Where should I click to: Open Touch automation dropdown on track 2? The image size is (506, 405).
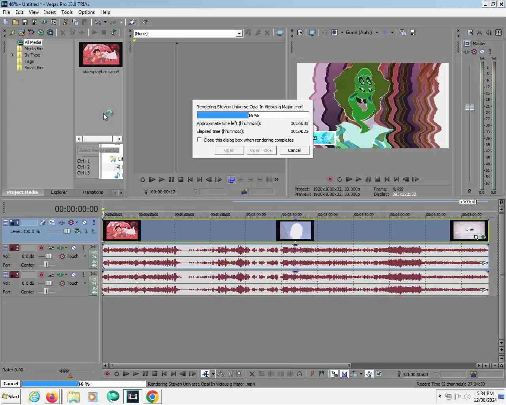[x=85, y=256]
